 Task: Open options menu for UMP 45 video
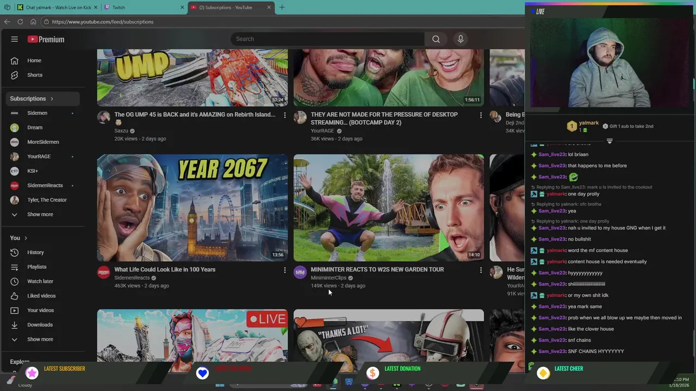coord(284,115)
